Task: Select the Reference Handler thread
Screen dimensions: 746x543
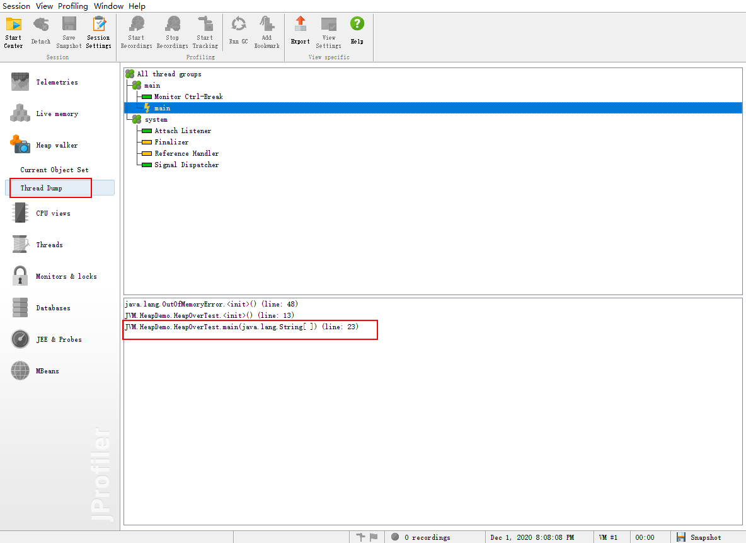Action: tap(186, 154)
